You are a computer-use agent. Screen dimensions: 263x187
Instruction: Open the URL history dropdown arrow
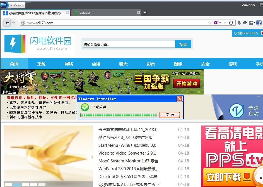[225, 23]
